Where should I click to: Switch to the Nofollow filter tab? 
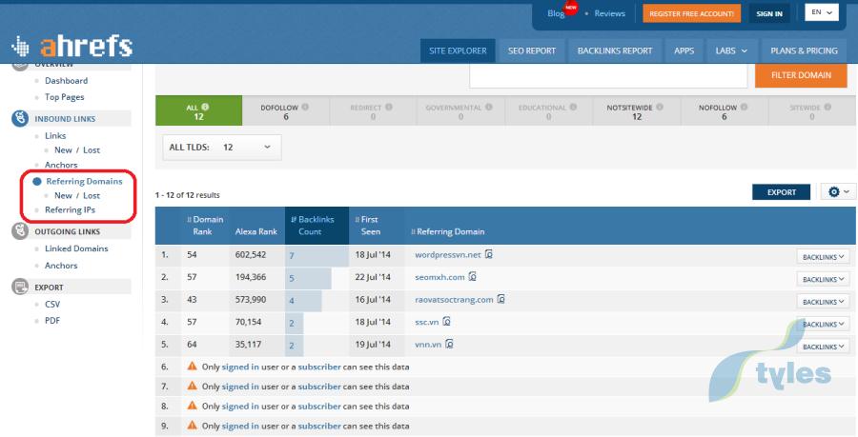722,112
